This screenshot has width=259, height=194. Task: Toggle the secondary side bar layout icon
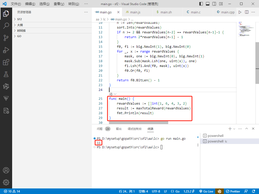(x=214, y=4)
